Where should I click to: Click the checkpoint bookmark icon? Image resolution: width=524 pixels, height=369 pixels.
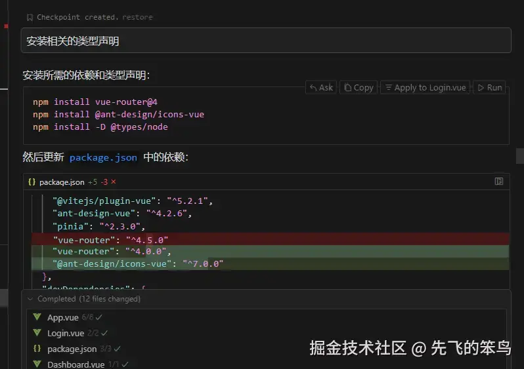pyautogui.click(x=30, y=17)
